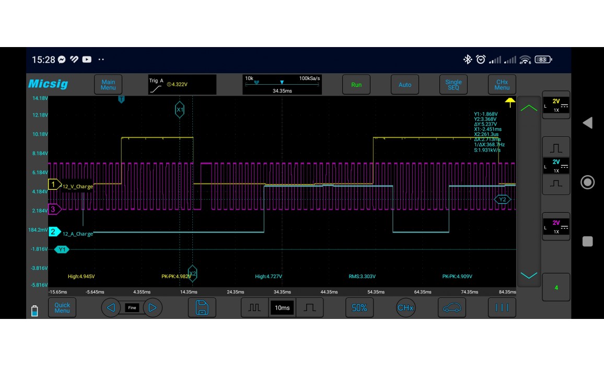
Task: Save the waveform using the floppy disk icon
Action: [x=202, y=307]
